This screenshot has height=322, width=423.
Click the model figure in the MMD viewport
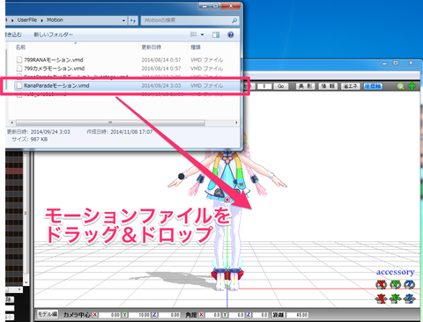227,211
